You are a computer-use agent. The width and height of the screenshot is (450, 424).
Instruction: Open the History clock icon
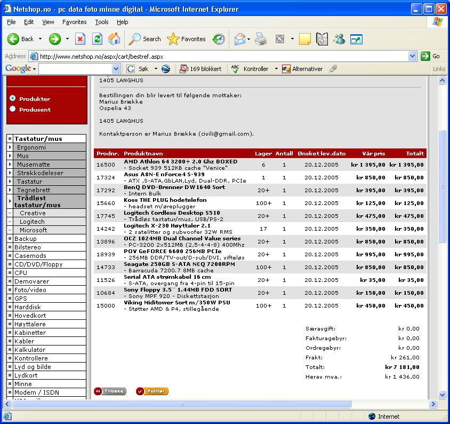click(219, 39)
